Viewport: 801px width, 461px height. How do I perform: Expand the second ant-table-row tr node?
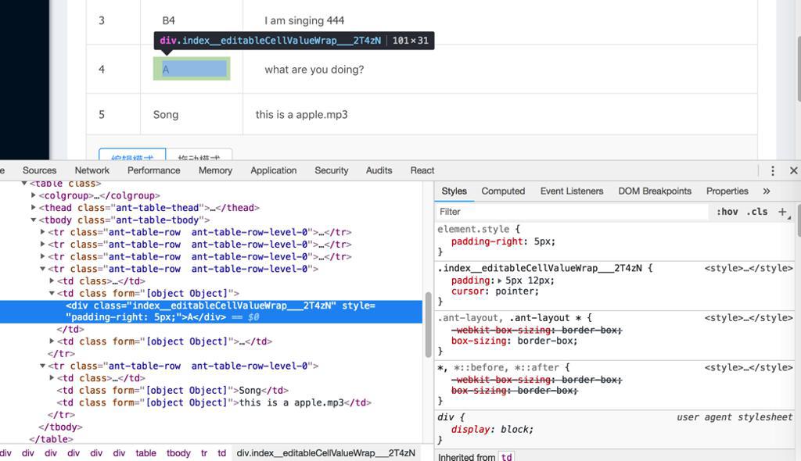tap(42, 244)
